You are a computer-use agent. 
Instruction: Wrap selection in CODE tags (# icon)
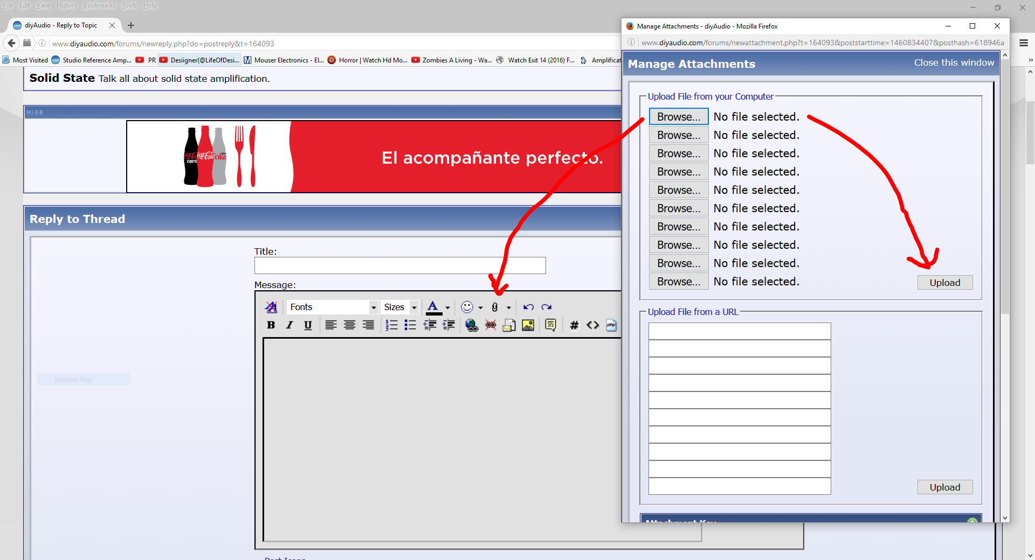(x=574, y=325)
